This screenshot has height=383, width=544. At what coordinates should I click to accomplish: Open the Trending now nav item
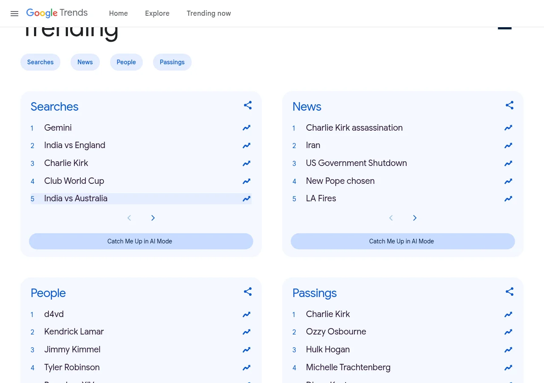point(209,13)
